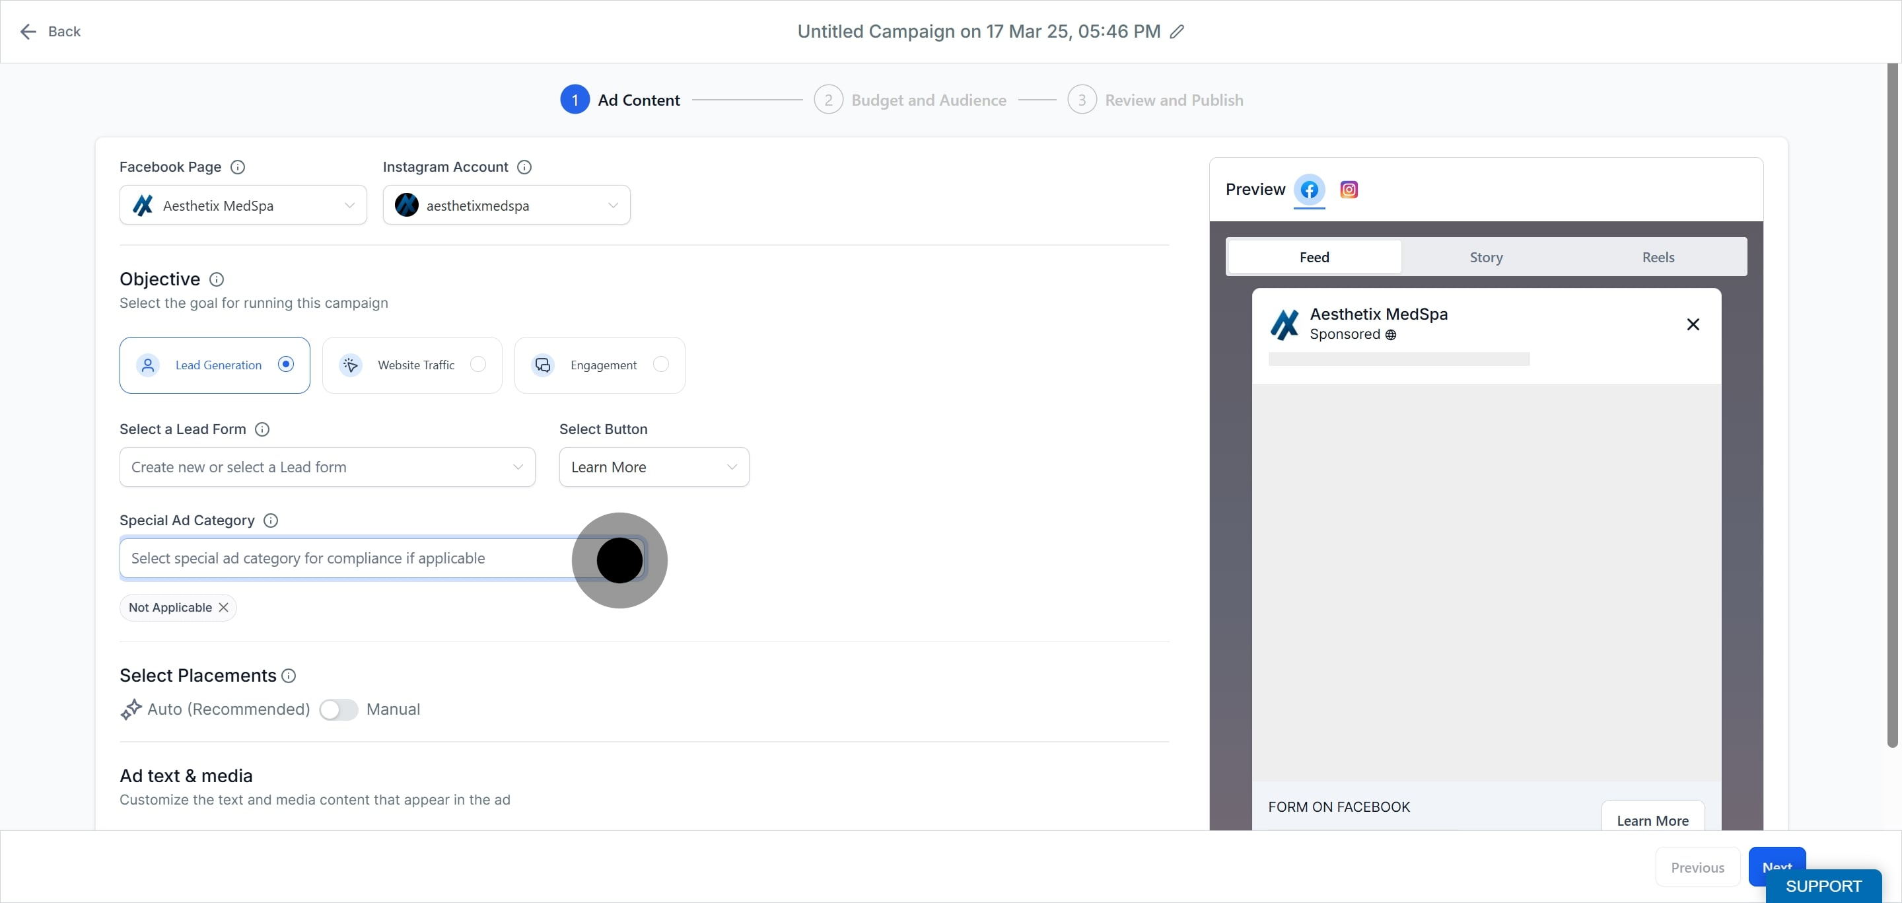The width and height of the screenshot is (1902, 903).
Task: Open Facebook Page info tooltip icon
Action: pyautogui.click(x=238, y=167)
